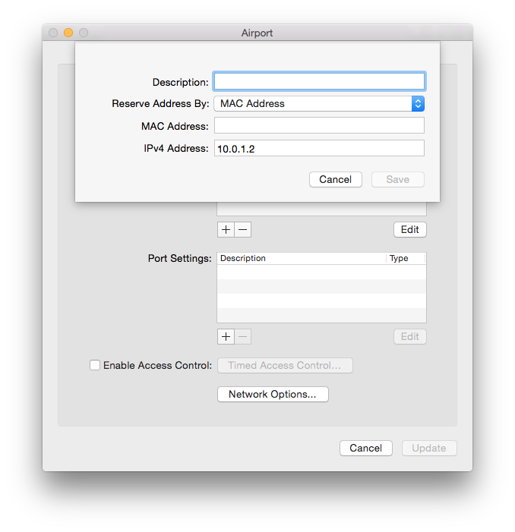Add a DHCP reservation with the plus button above Port Settings
The height and width of the screenshot is (532, 515).
click(x=226, y=230)
